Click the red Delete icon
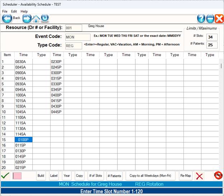Viewport: 224px width, 196px height. point(218,175)
